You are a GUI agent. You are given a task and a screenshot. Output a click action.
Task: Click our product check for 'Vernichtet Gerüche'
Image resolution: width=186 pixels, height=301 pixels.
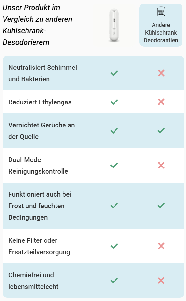(114, 131)
